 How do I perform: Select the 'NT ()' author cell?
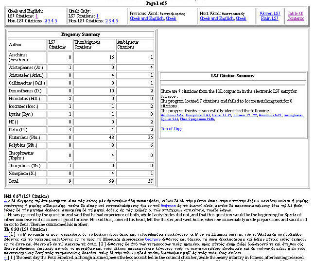coord(27,122)
